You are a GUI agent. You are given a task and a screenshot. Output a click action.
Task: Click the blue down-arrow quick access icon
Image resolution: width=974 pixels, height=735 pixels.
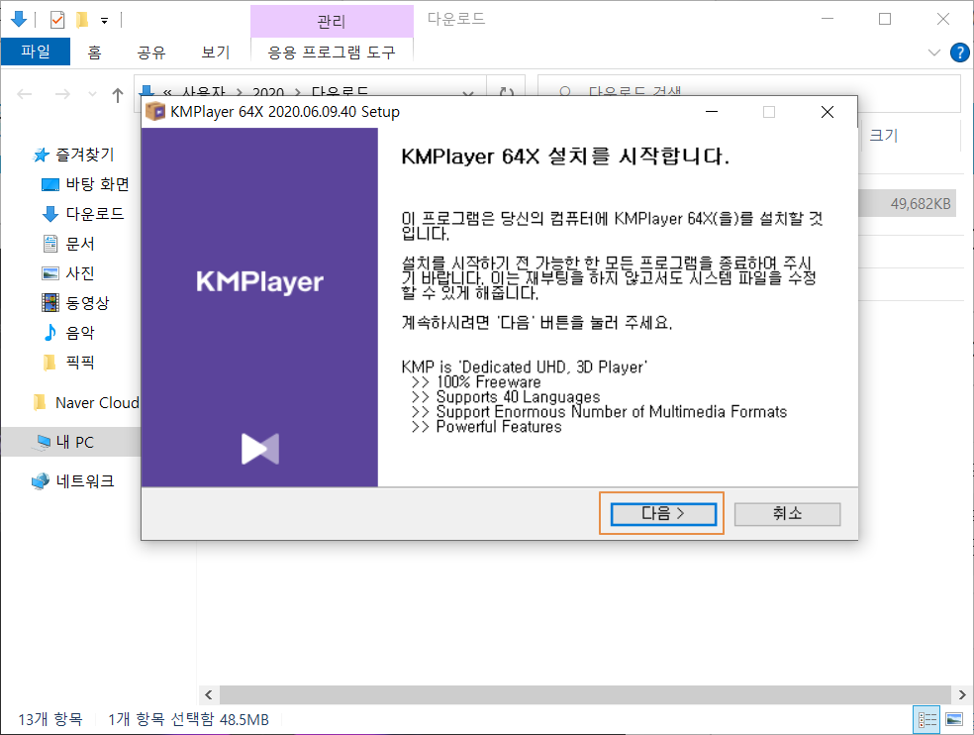click(x=19, y=19)
